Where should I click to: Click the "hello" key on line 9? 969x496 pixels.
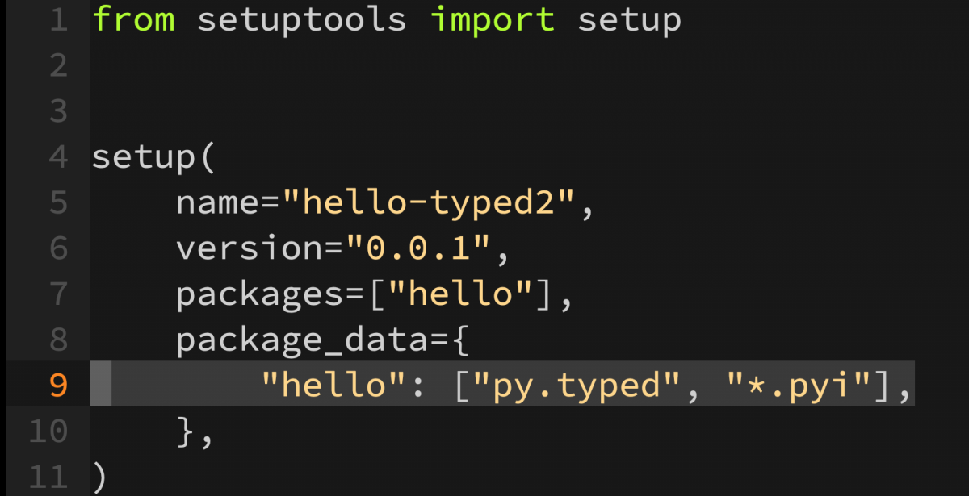333,386
